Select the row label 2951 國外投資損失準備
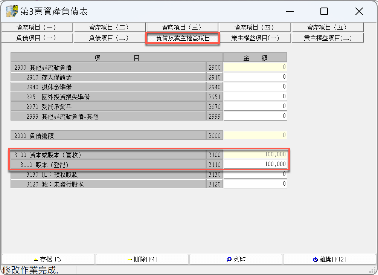Image resolution: width=378 pixels, height=275 pixels. click(x=108, y=97)
